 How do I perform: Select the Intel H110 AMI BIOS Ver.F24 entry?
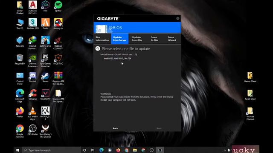117,59
